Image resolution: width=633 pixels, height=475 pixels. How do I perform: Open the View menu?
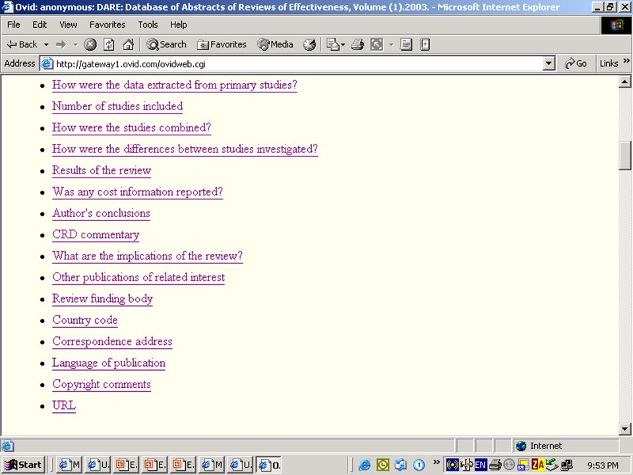coord(68,24)
